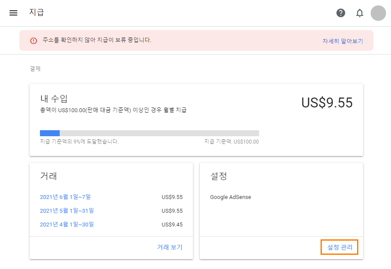Click the 내 수입 card heading

[x=54, y=98]
